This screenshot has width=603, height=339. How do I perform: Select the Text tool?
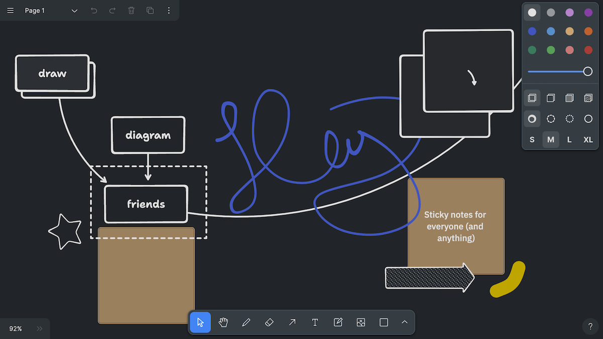point(315,322)
